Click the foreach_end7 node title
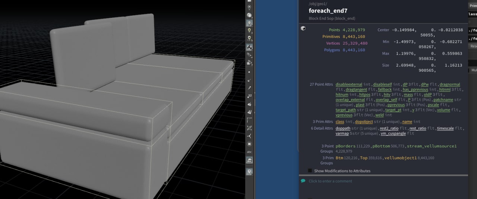Screen dimensions: 477x199 tap(328, 11)
